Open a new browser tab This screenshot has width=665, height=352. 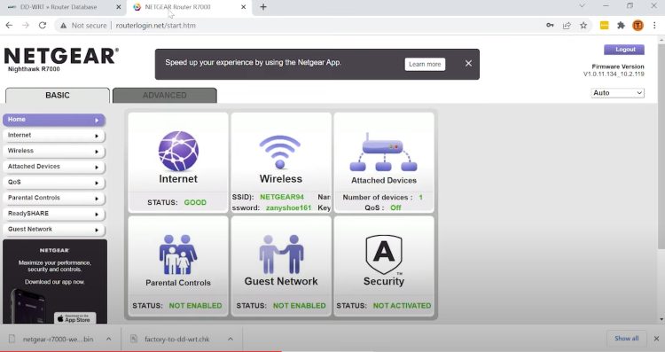click(x=263, y=7)
